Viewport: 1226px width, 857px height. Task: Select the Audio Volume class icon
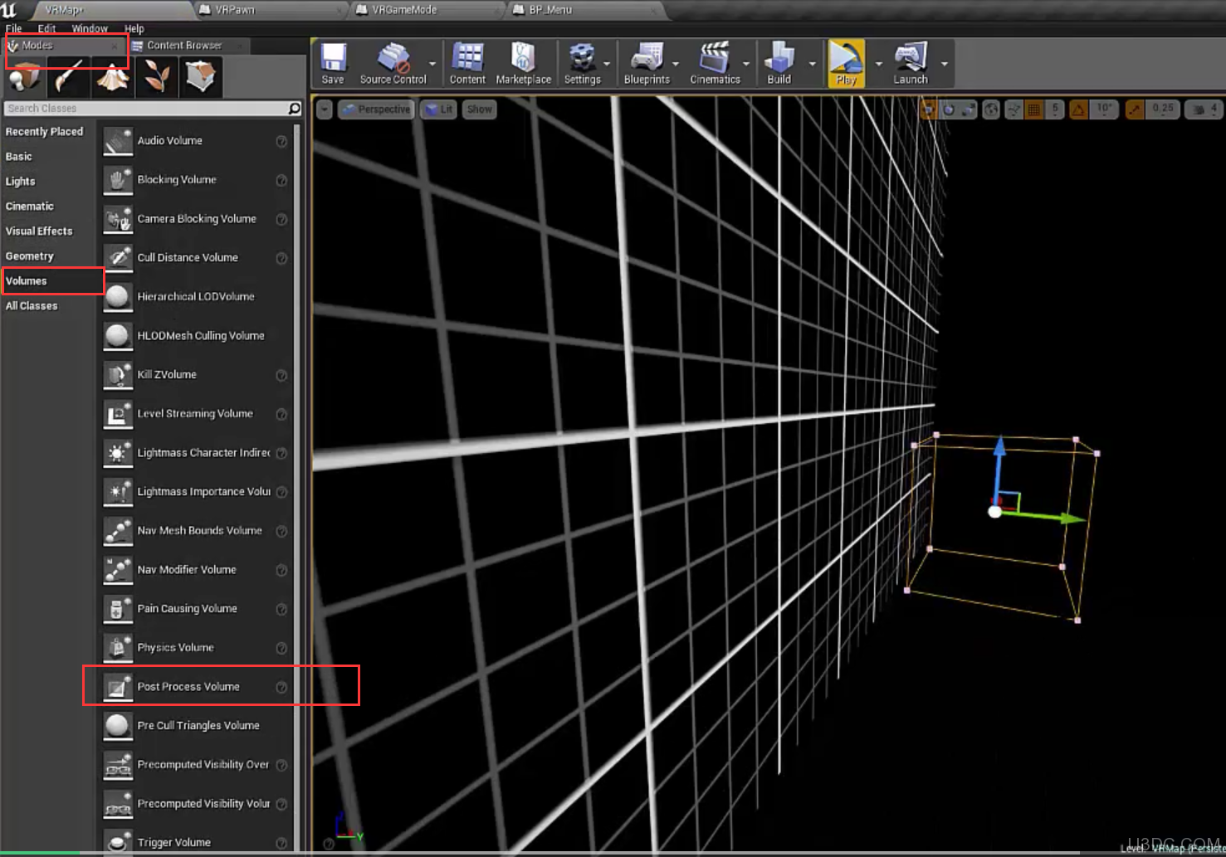(x=118, y=141)
